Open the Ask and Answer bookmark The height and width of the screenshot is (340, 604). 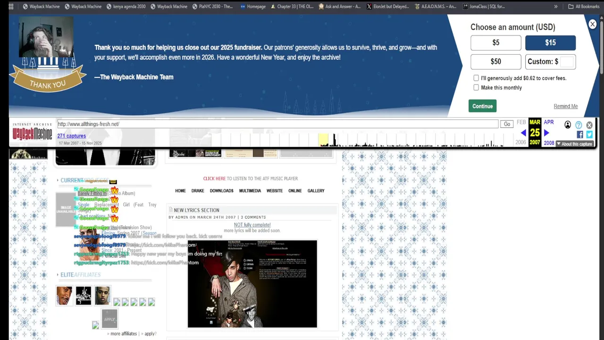(x=339, y=7)
